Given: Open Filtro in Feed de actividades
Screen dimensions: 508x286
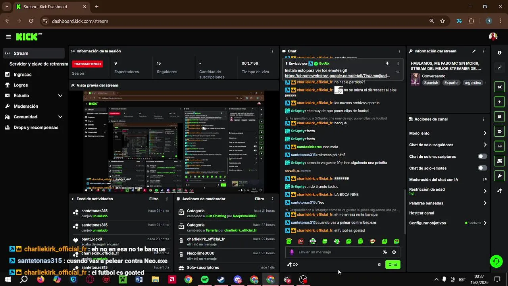Looking at the screenshot, I should [154, 199].
